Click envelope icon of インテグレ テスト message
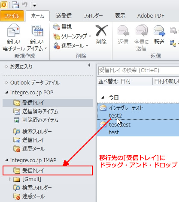Image resolution: width=179 pixels, height=202 pixels. tap(103, 108)
